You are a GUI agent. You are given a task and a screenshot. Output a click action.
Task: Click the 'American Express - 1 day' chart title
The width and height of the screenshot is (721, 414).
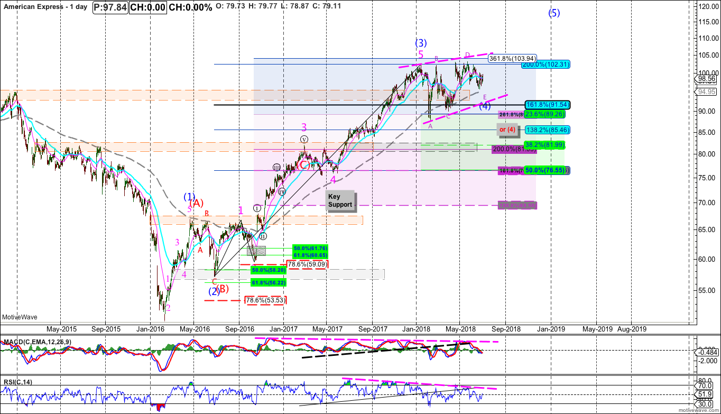tap(44, 7)
